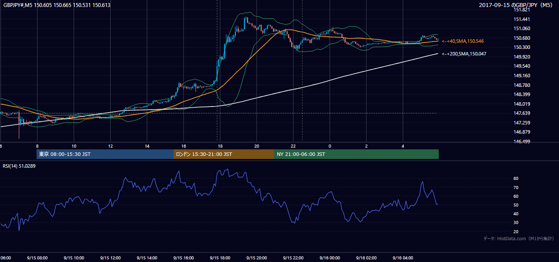Select the 2017-09-15 GBP/JPY (M5) chart title
This screenshot has height=262, width=559.
click(x=516, y=5)
